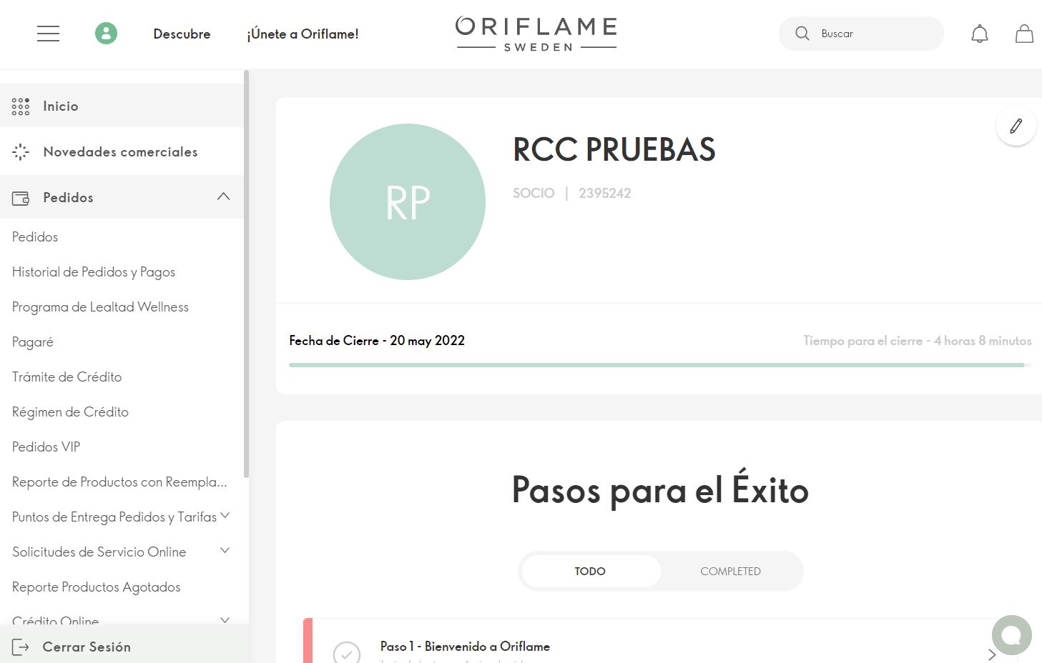The height and width of the screenshot is (663, 1042).
Task: Click the Fecha de Cierre date text
Action: point(377,341)
